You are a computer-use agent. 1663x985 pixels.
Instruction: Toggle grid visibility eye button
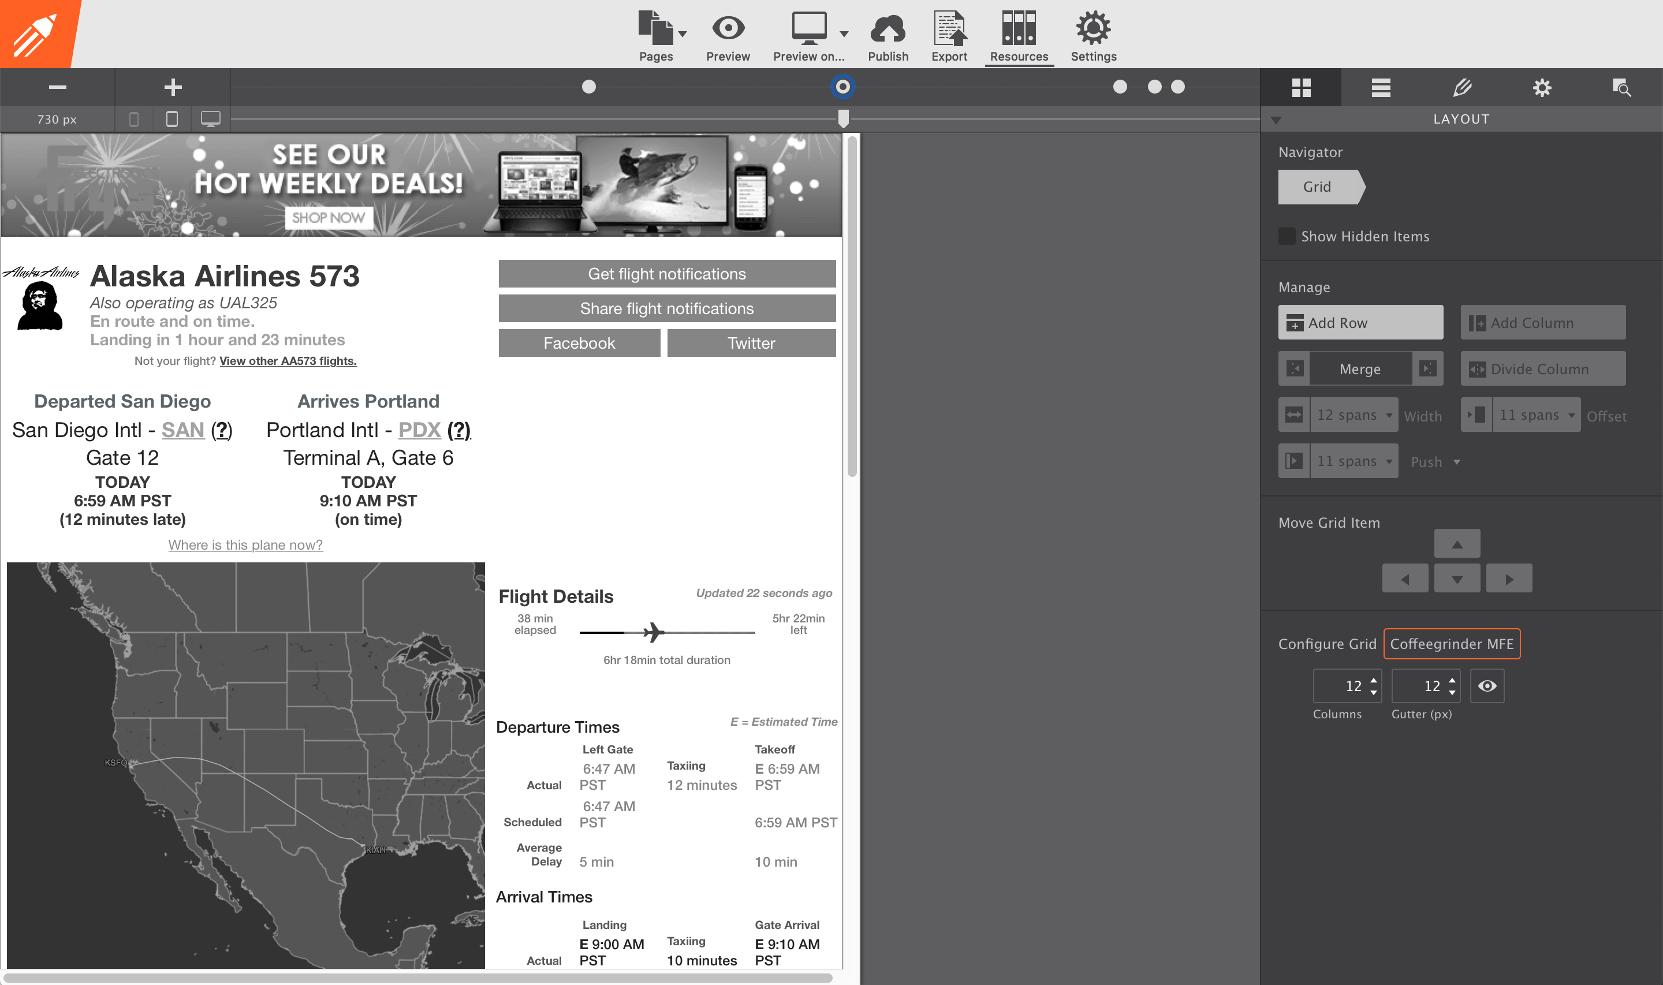click(1487, 686)
